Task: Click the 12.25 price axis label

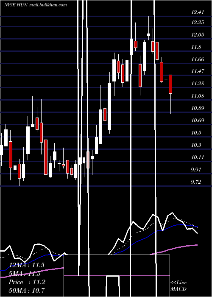Action: [198, 22]
